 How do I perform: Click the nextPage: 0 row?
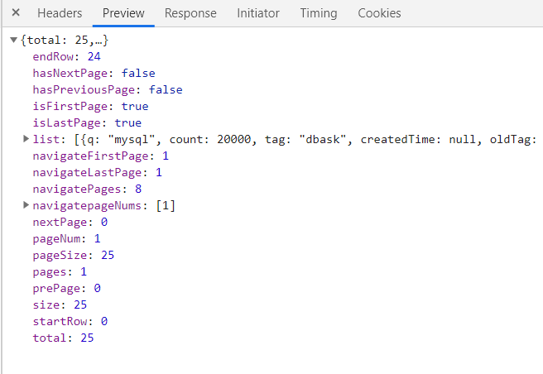[x=70, y=222]
